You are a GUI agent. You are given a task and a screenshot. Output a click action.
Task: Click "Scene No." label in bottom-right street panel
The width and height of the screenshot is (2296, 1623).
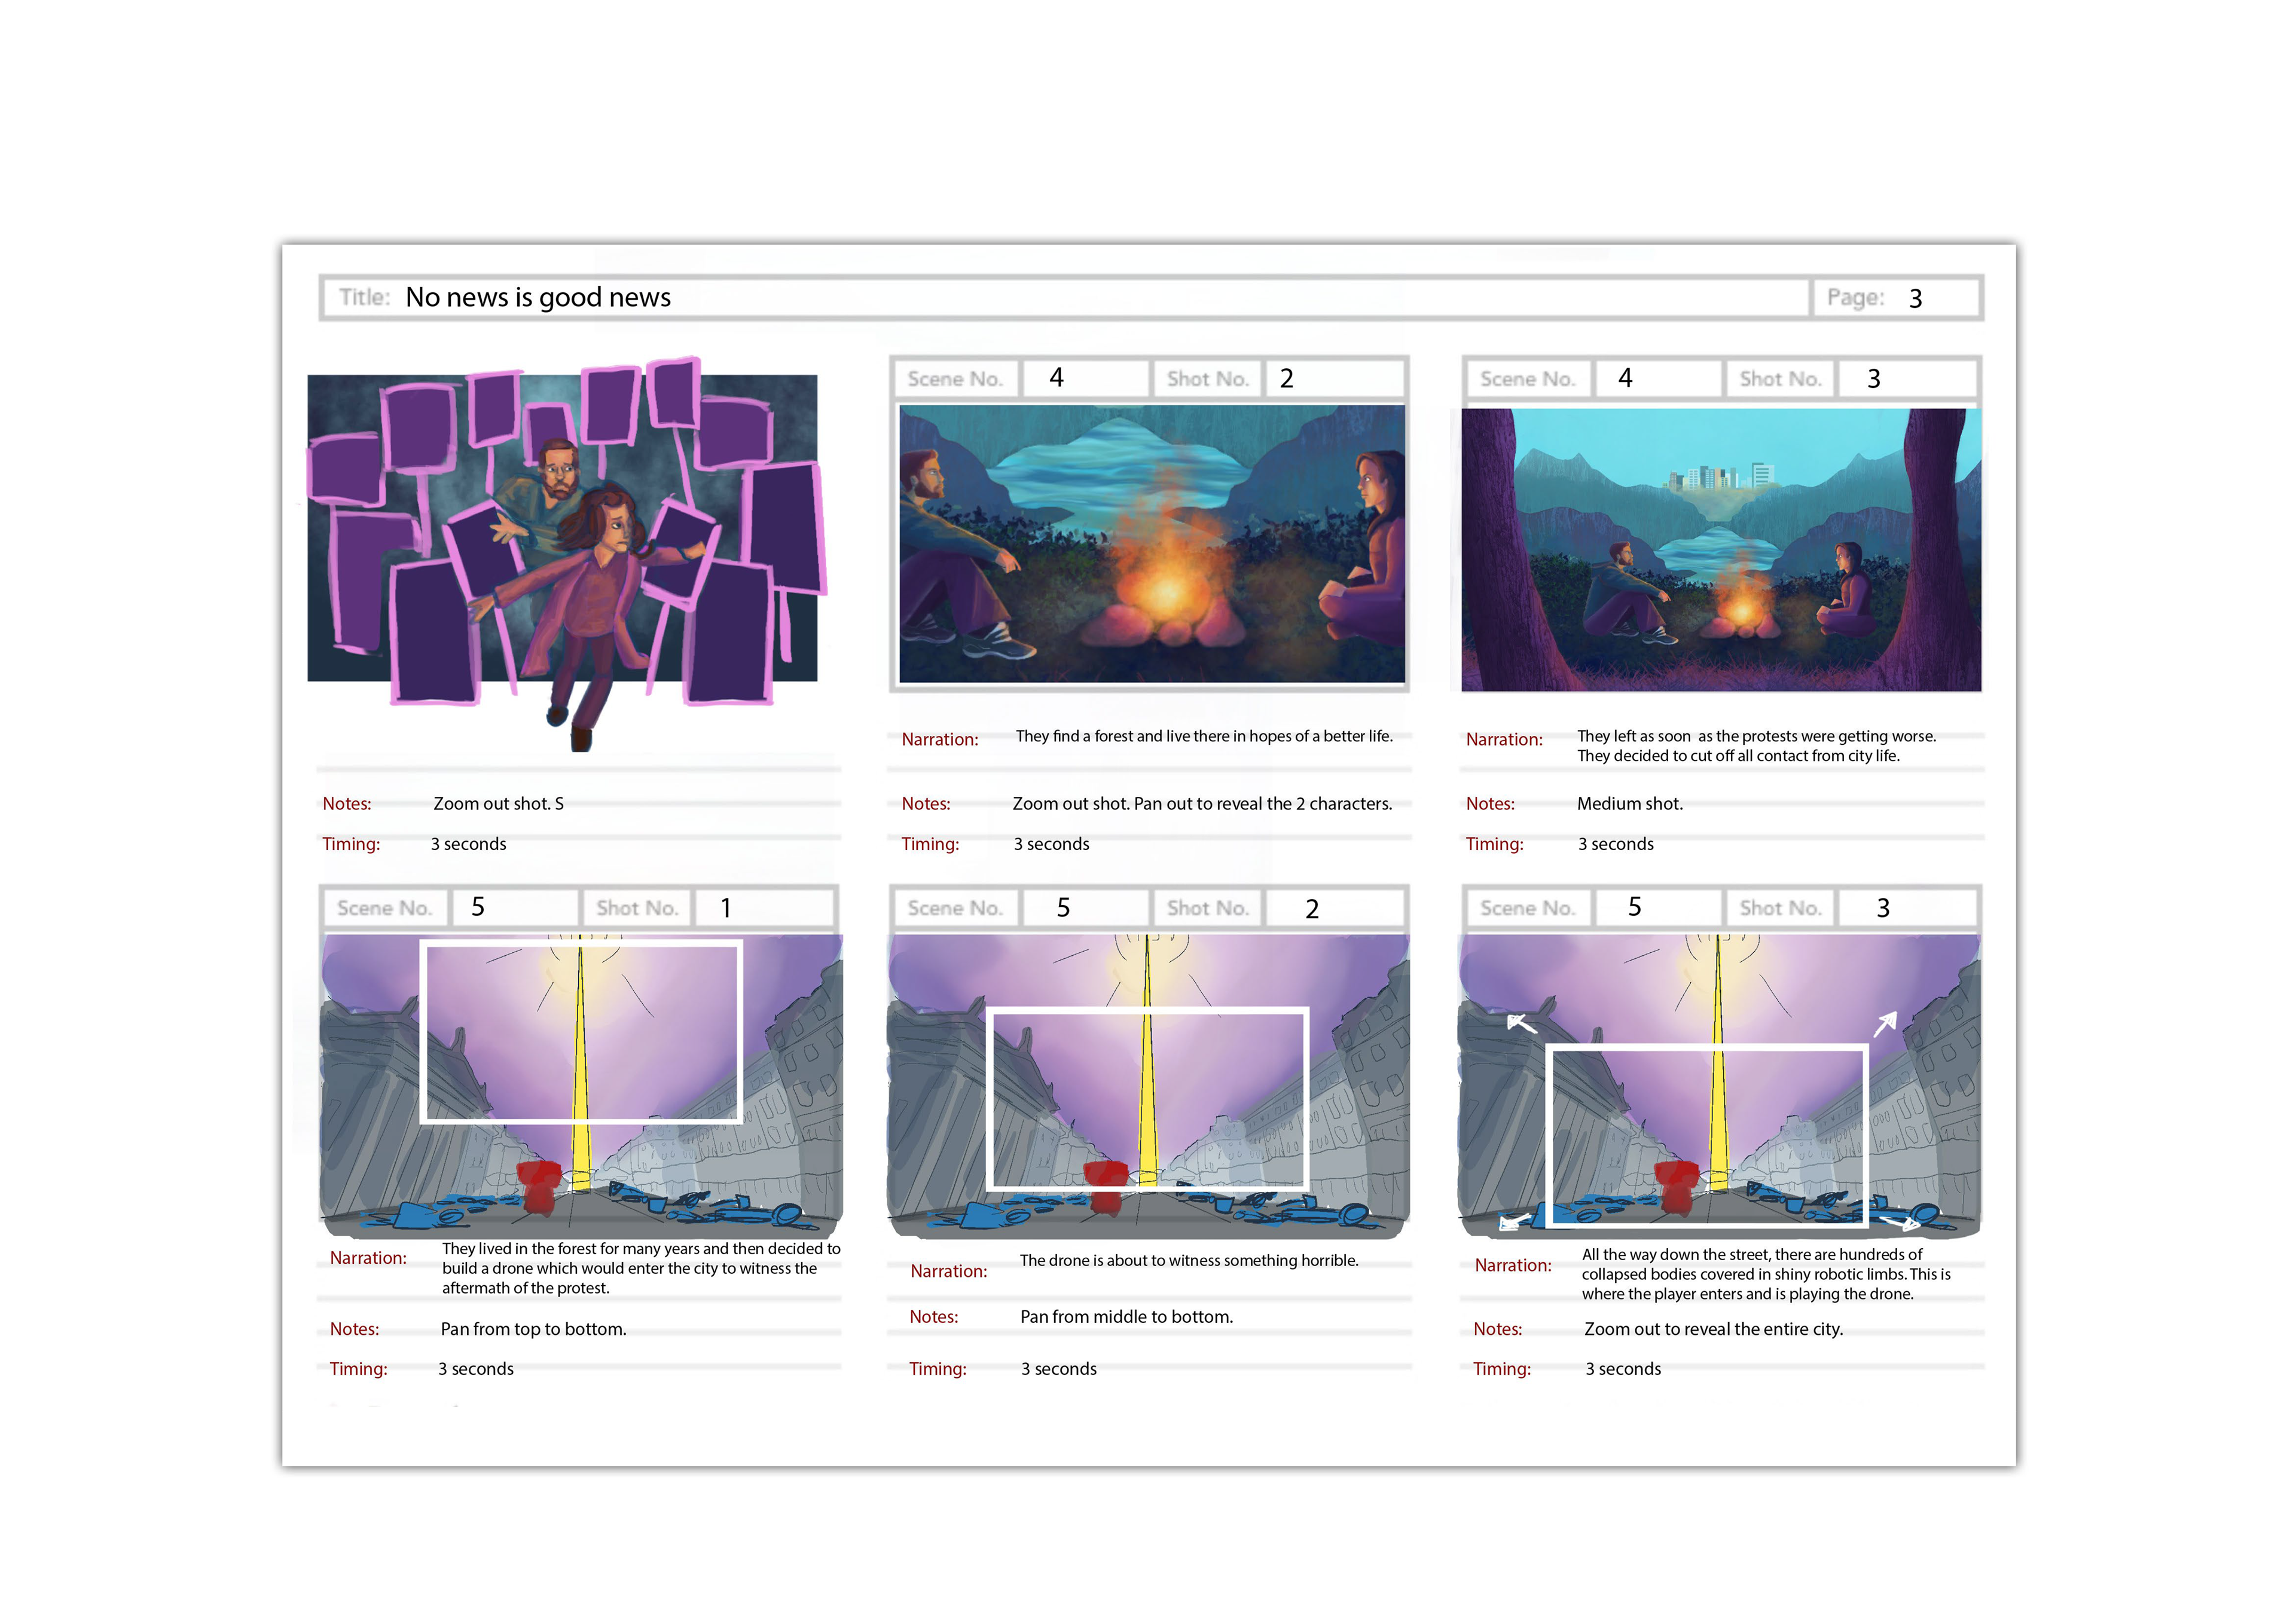tap(1527, 908)
